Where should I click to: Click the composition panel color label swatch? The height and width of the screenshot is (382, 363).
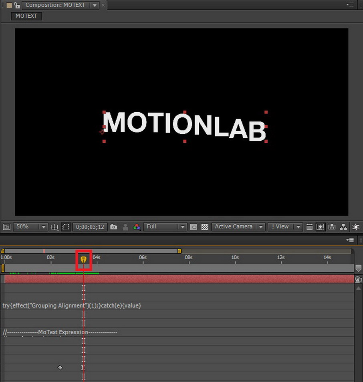point(9,5)
